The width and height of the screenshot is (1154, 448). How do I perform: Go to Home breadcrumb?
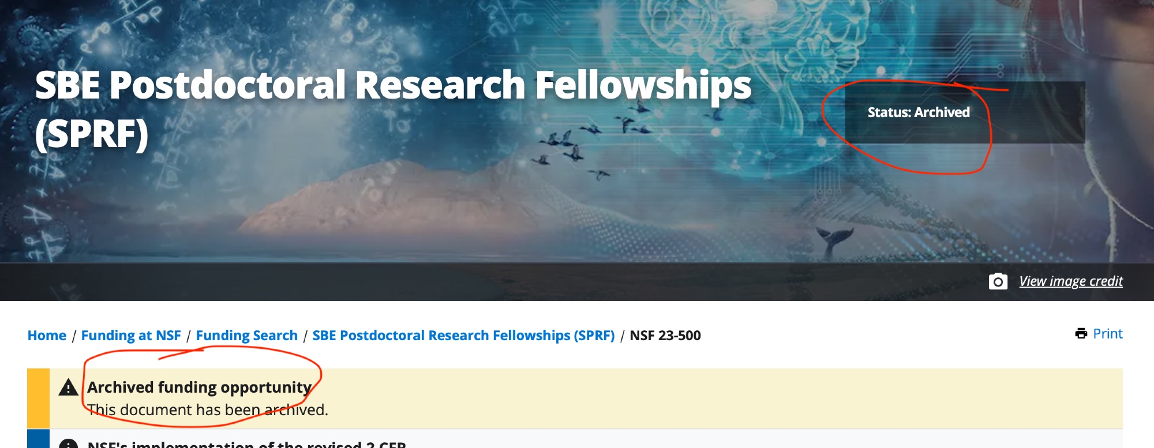point(47,336)
